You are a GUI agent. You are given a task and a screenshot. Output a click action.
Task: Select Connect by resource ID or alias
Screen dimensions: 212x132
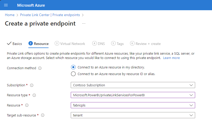coord(73,74)
